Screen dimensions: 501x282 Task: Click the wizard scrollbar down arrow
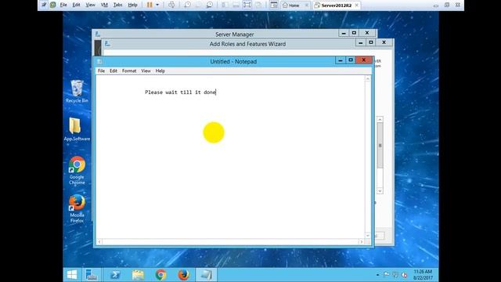(x=380, y=191)
